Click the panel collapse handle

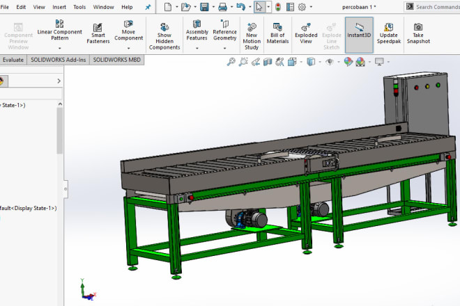click(66, 189)
